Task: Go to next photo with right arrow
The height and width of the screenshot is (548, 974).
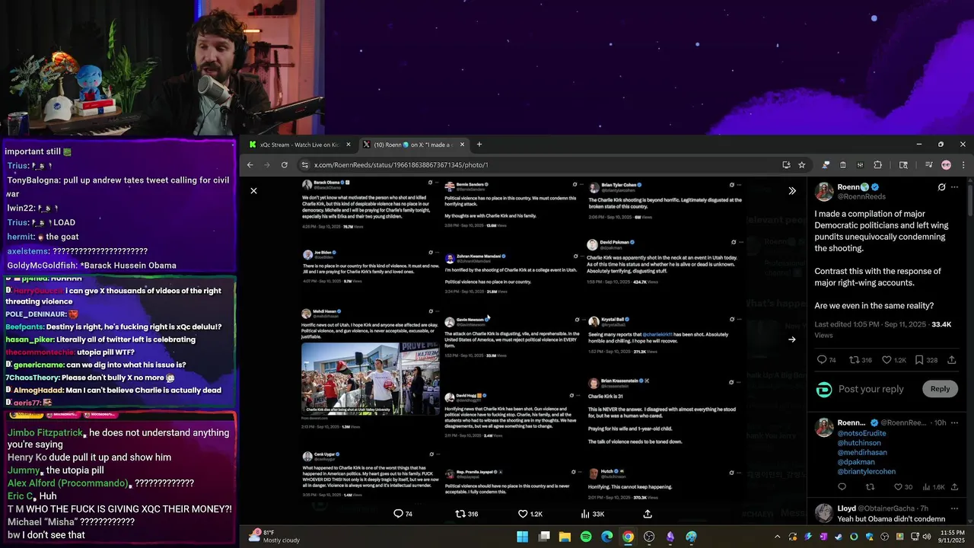Action: (x=791, y=339)
